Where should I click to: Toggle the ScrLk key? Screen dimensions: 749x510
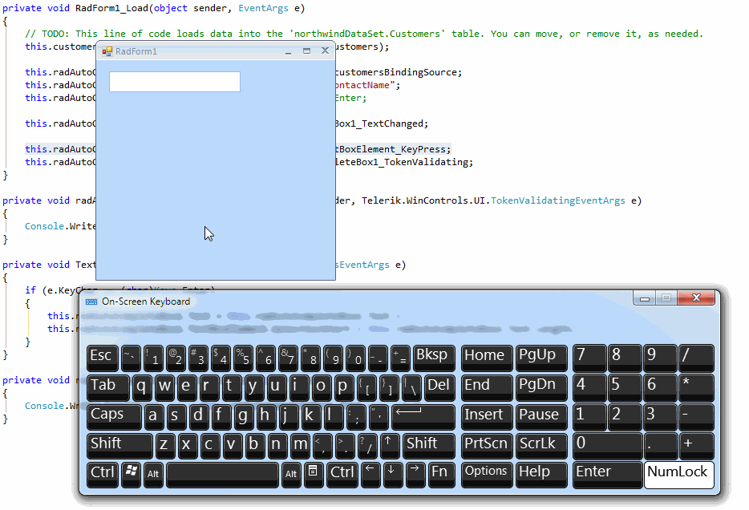pos(541,446)
